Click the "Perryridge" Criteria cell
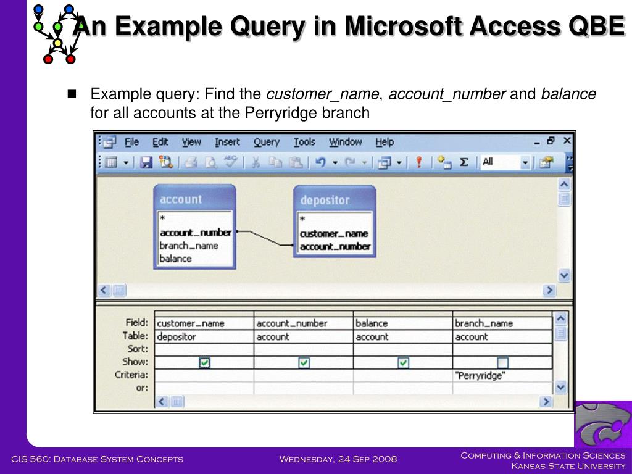This screenshot has height=474, width=632. coord(502,376)
